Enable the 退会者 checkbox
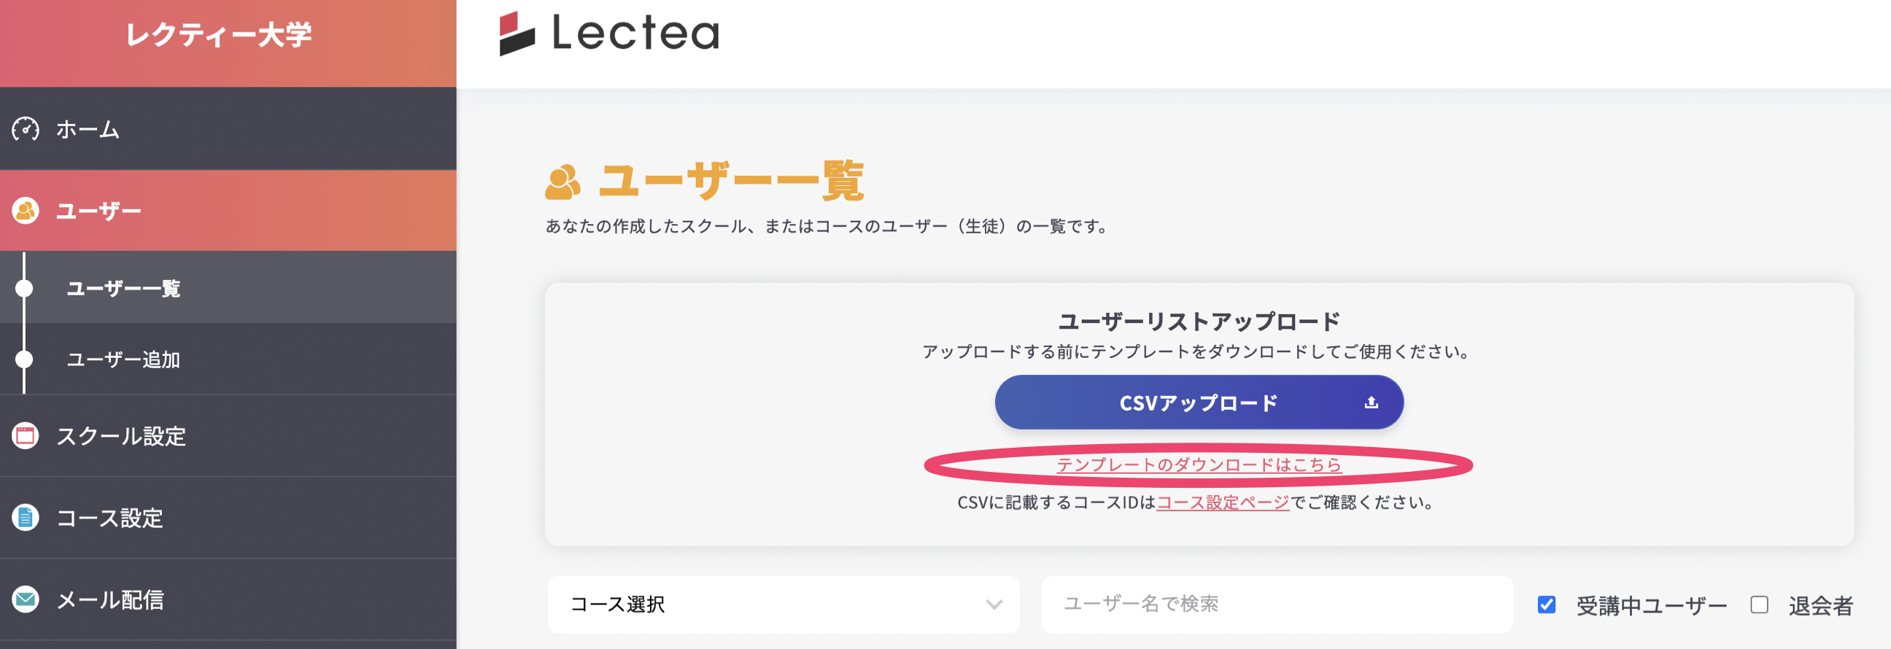Image resolution: width=1891 pixels, height=649 pixels. coord(1759,605)
